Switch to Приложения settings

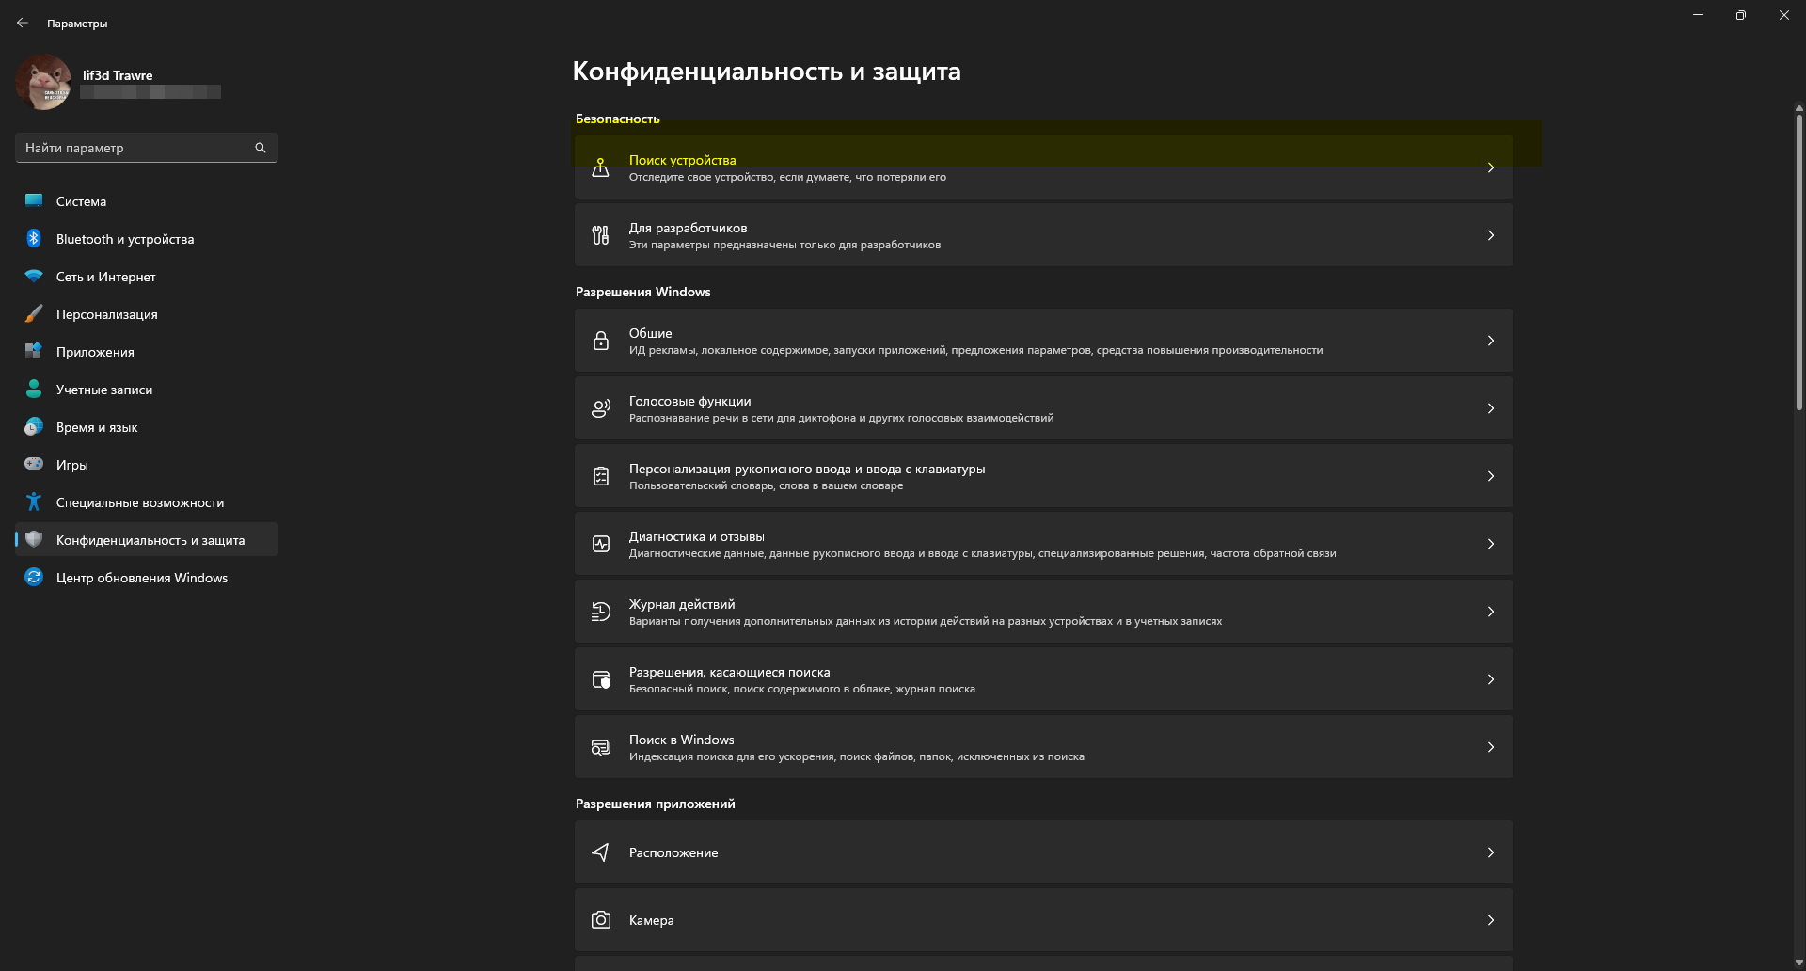[x=146, y=352]
